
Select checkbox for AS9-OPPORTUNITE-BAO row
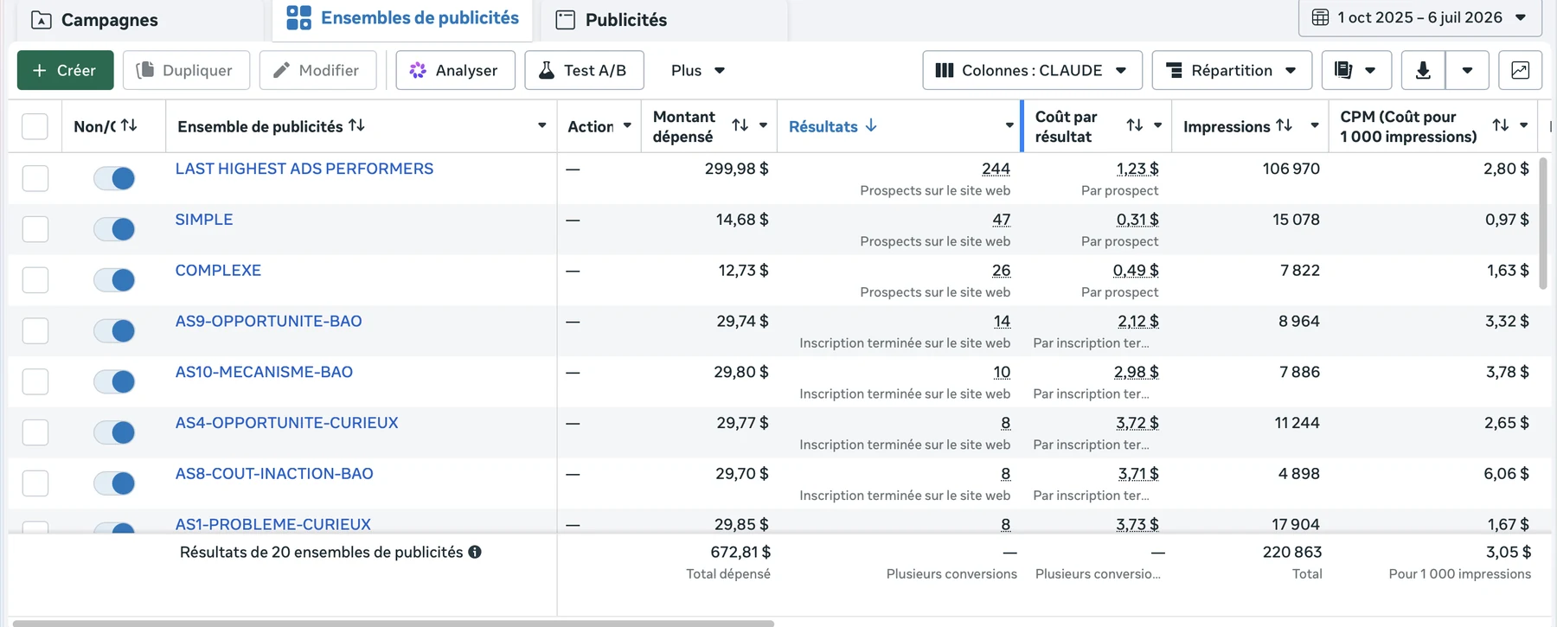coord(35,330)
